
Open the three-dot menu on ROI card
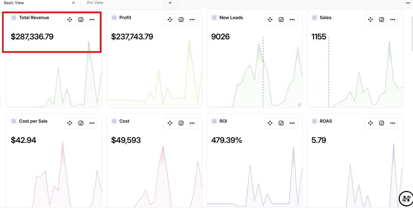(x=292, y=123)
